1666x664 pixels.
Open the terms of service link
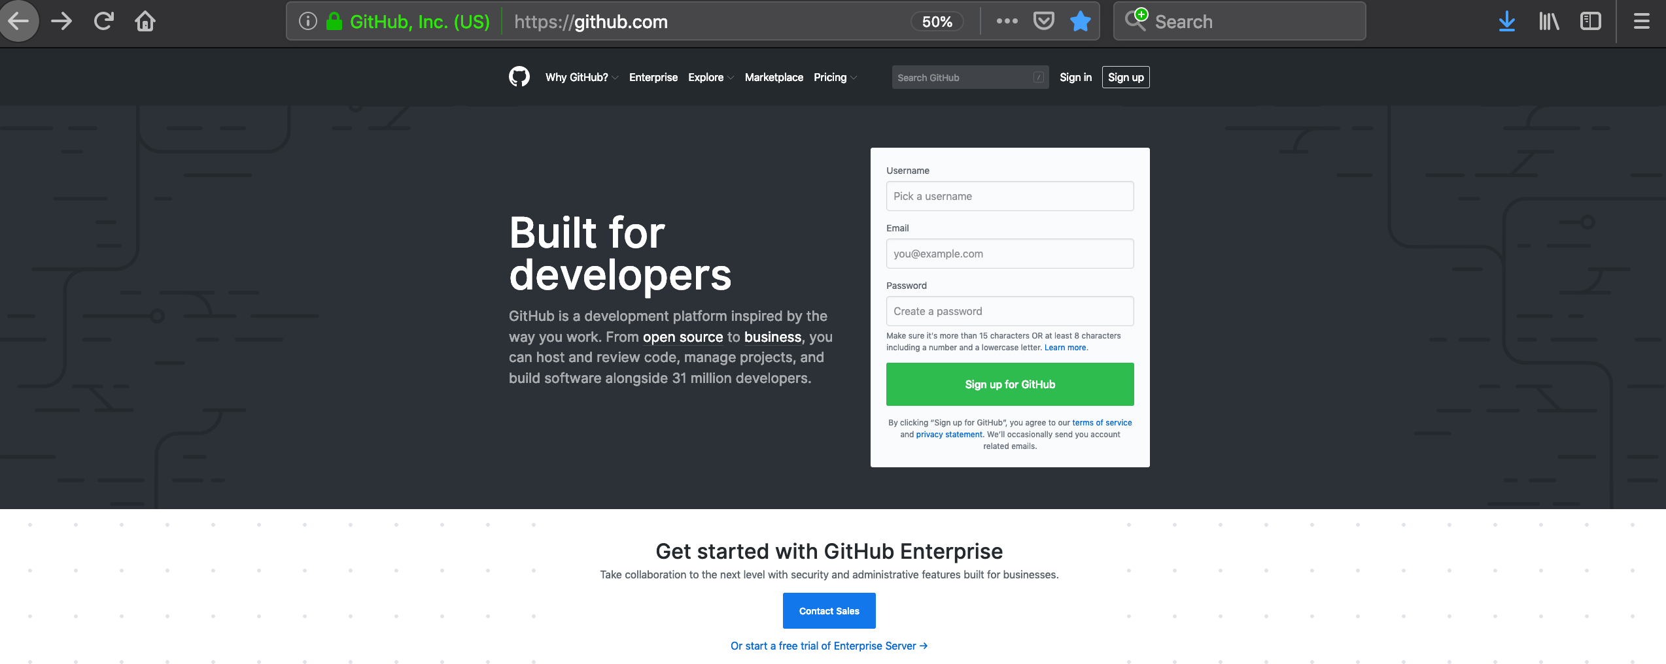[1102, 423]
